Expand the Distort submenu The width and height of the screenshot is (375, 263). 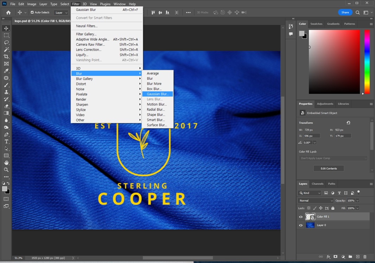pos(107,84)
